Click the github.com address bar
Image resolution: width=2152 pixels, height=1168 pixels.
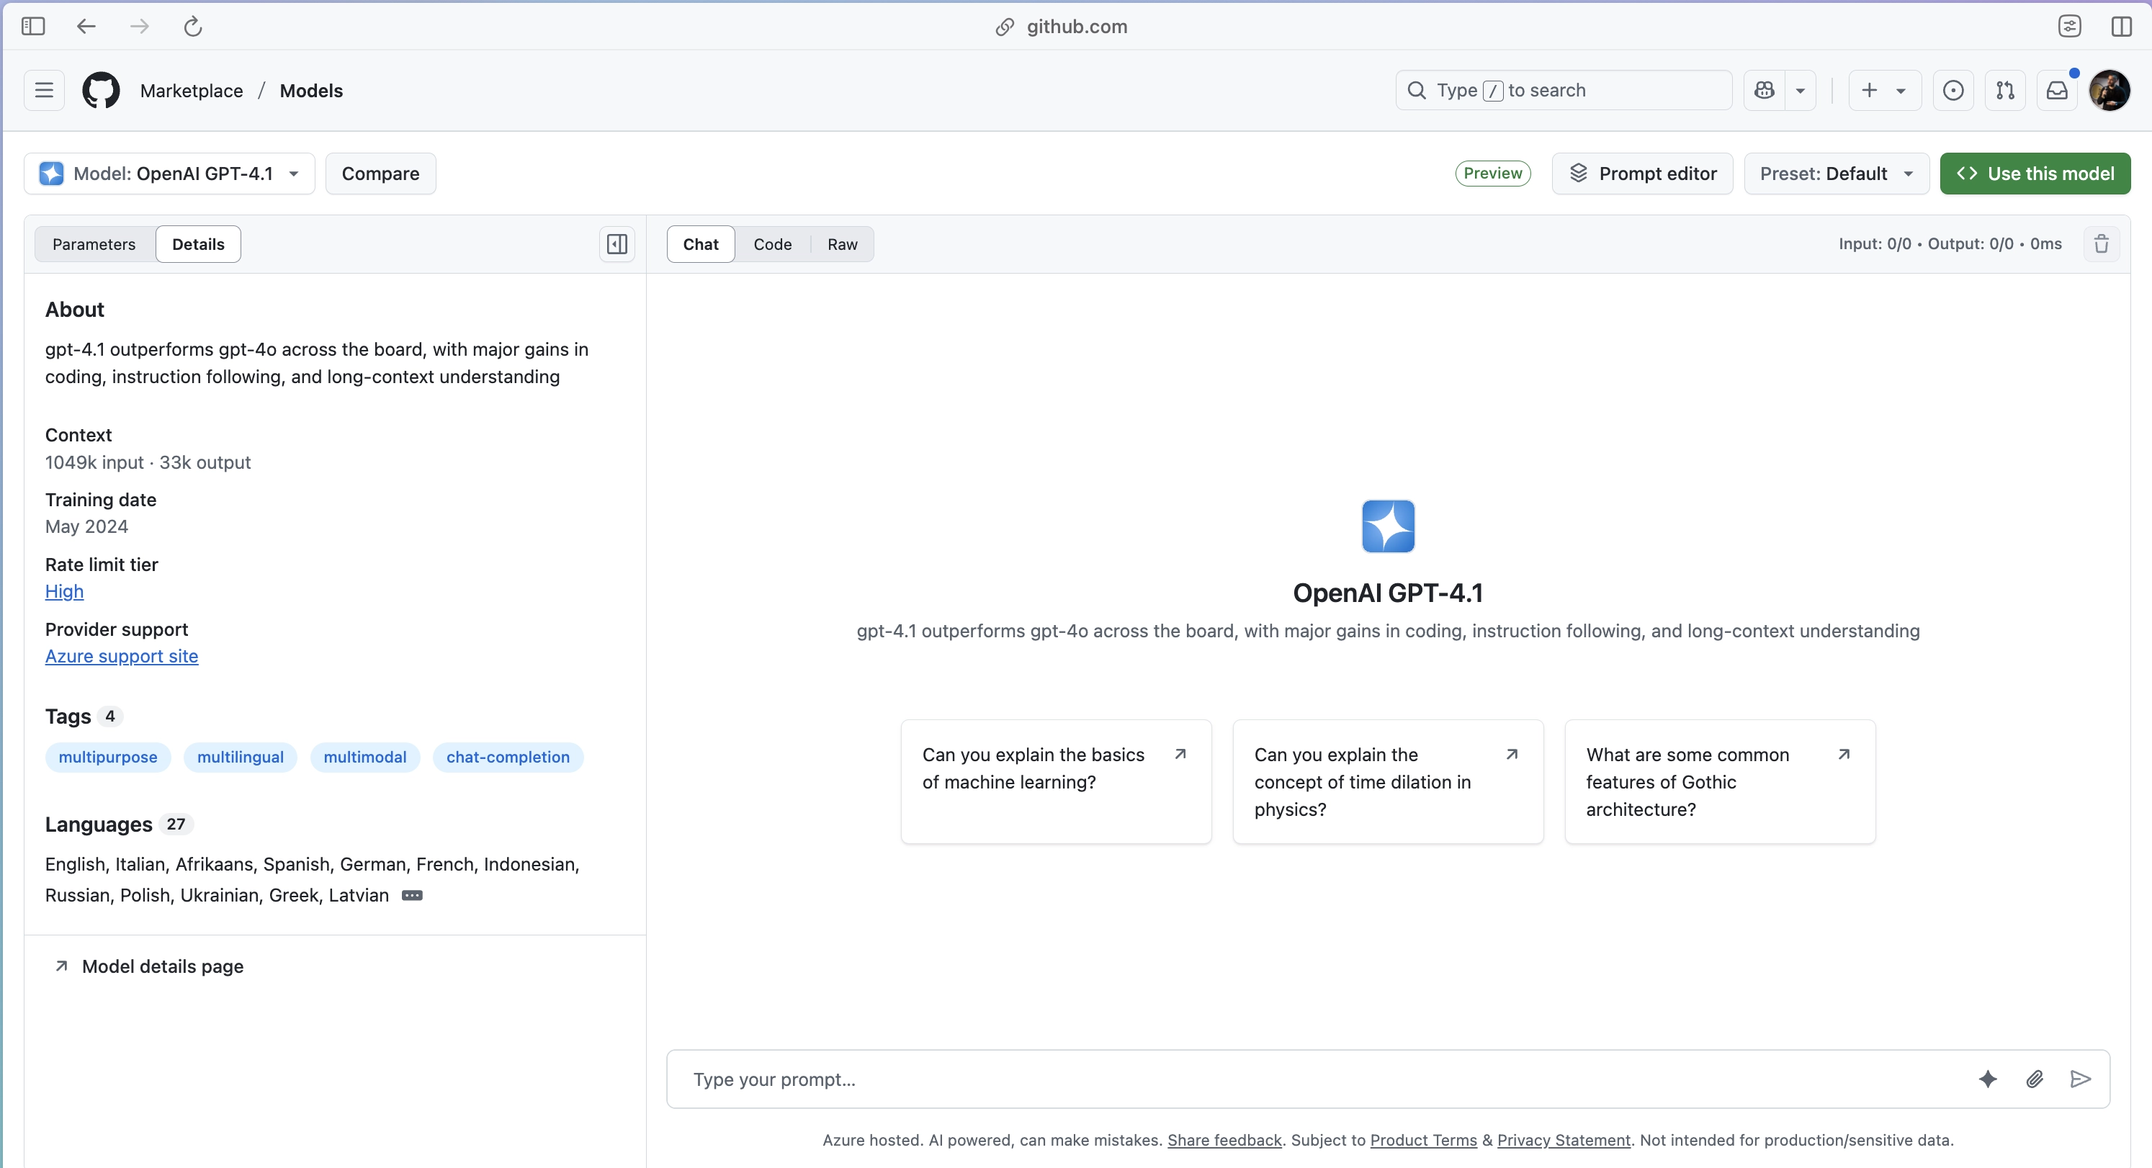(1061, 27)
